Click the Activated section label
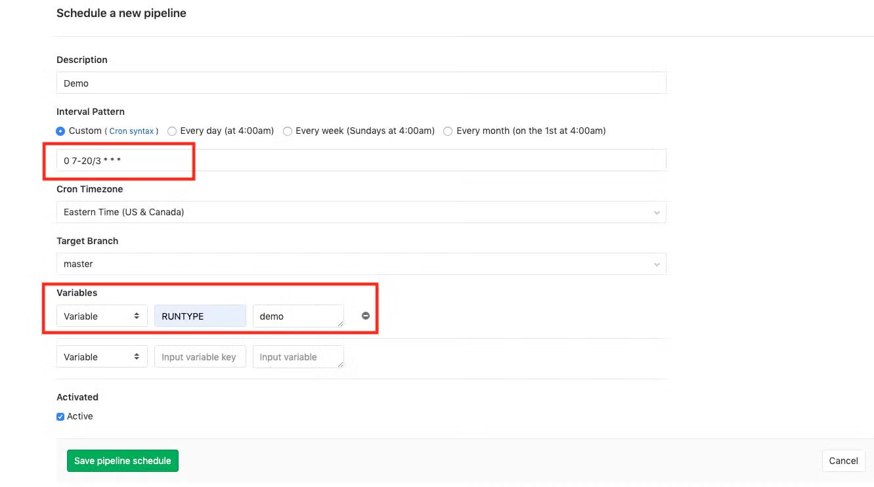The image size is (874, 487). [77, 397]
